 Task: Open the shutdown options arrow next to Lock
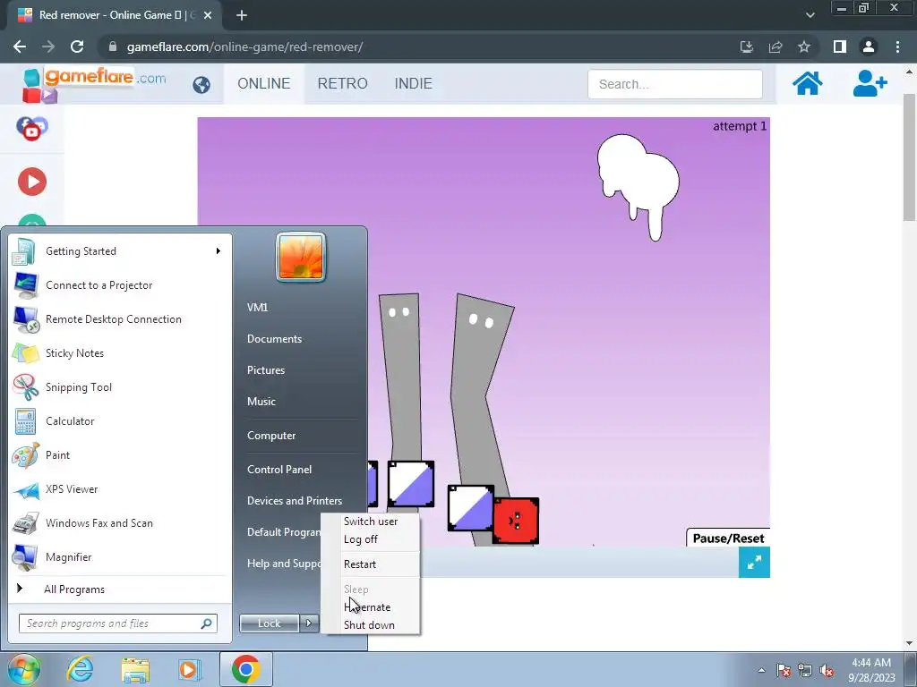coord(309,623)
